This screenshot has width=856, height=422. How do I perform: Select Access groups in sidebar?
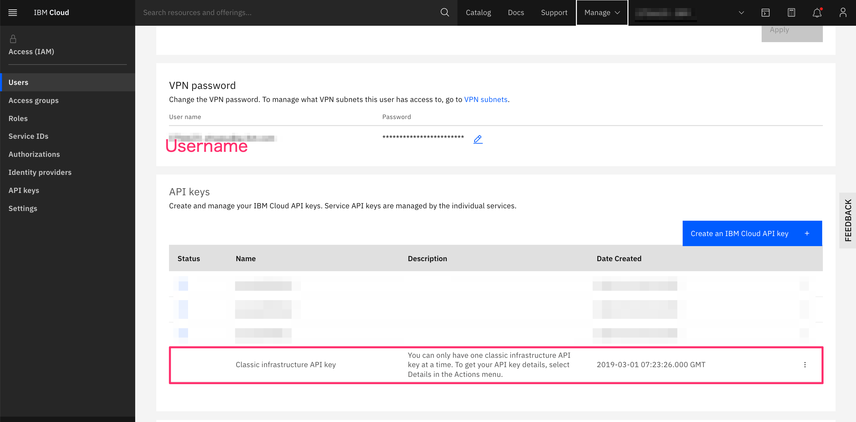[x=33, y=100]
